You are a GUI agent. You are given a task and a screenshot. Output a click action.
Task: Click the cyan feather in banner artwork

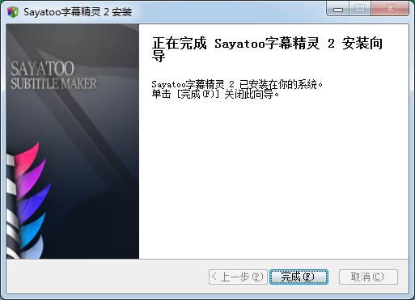[32, 229]
